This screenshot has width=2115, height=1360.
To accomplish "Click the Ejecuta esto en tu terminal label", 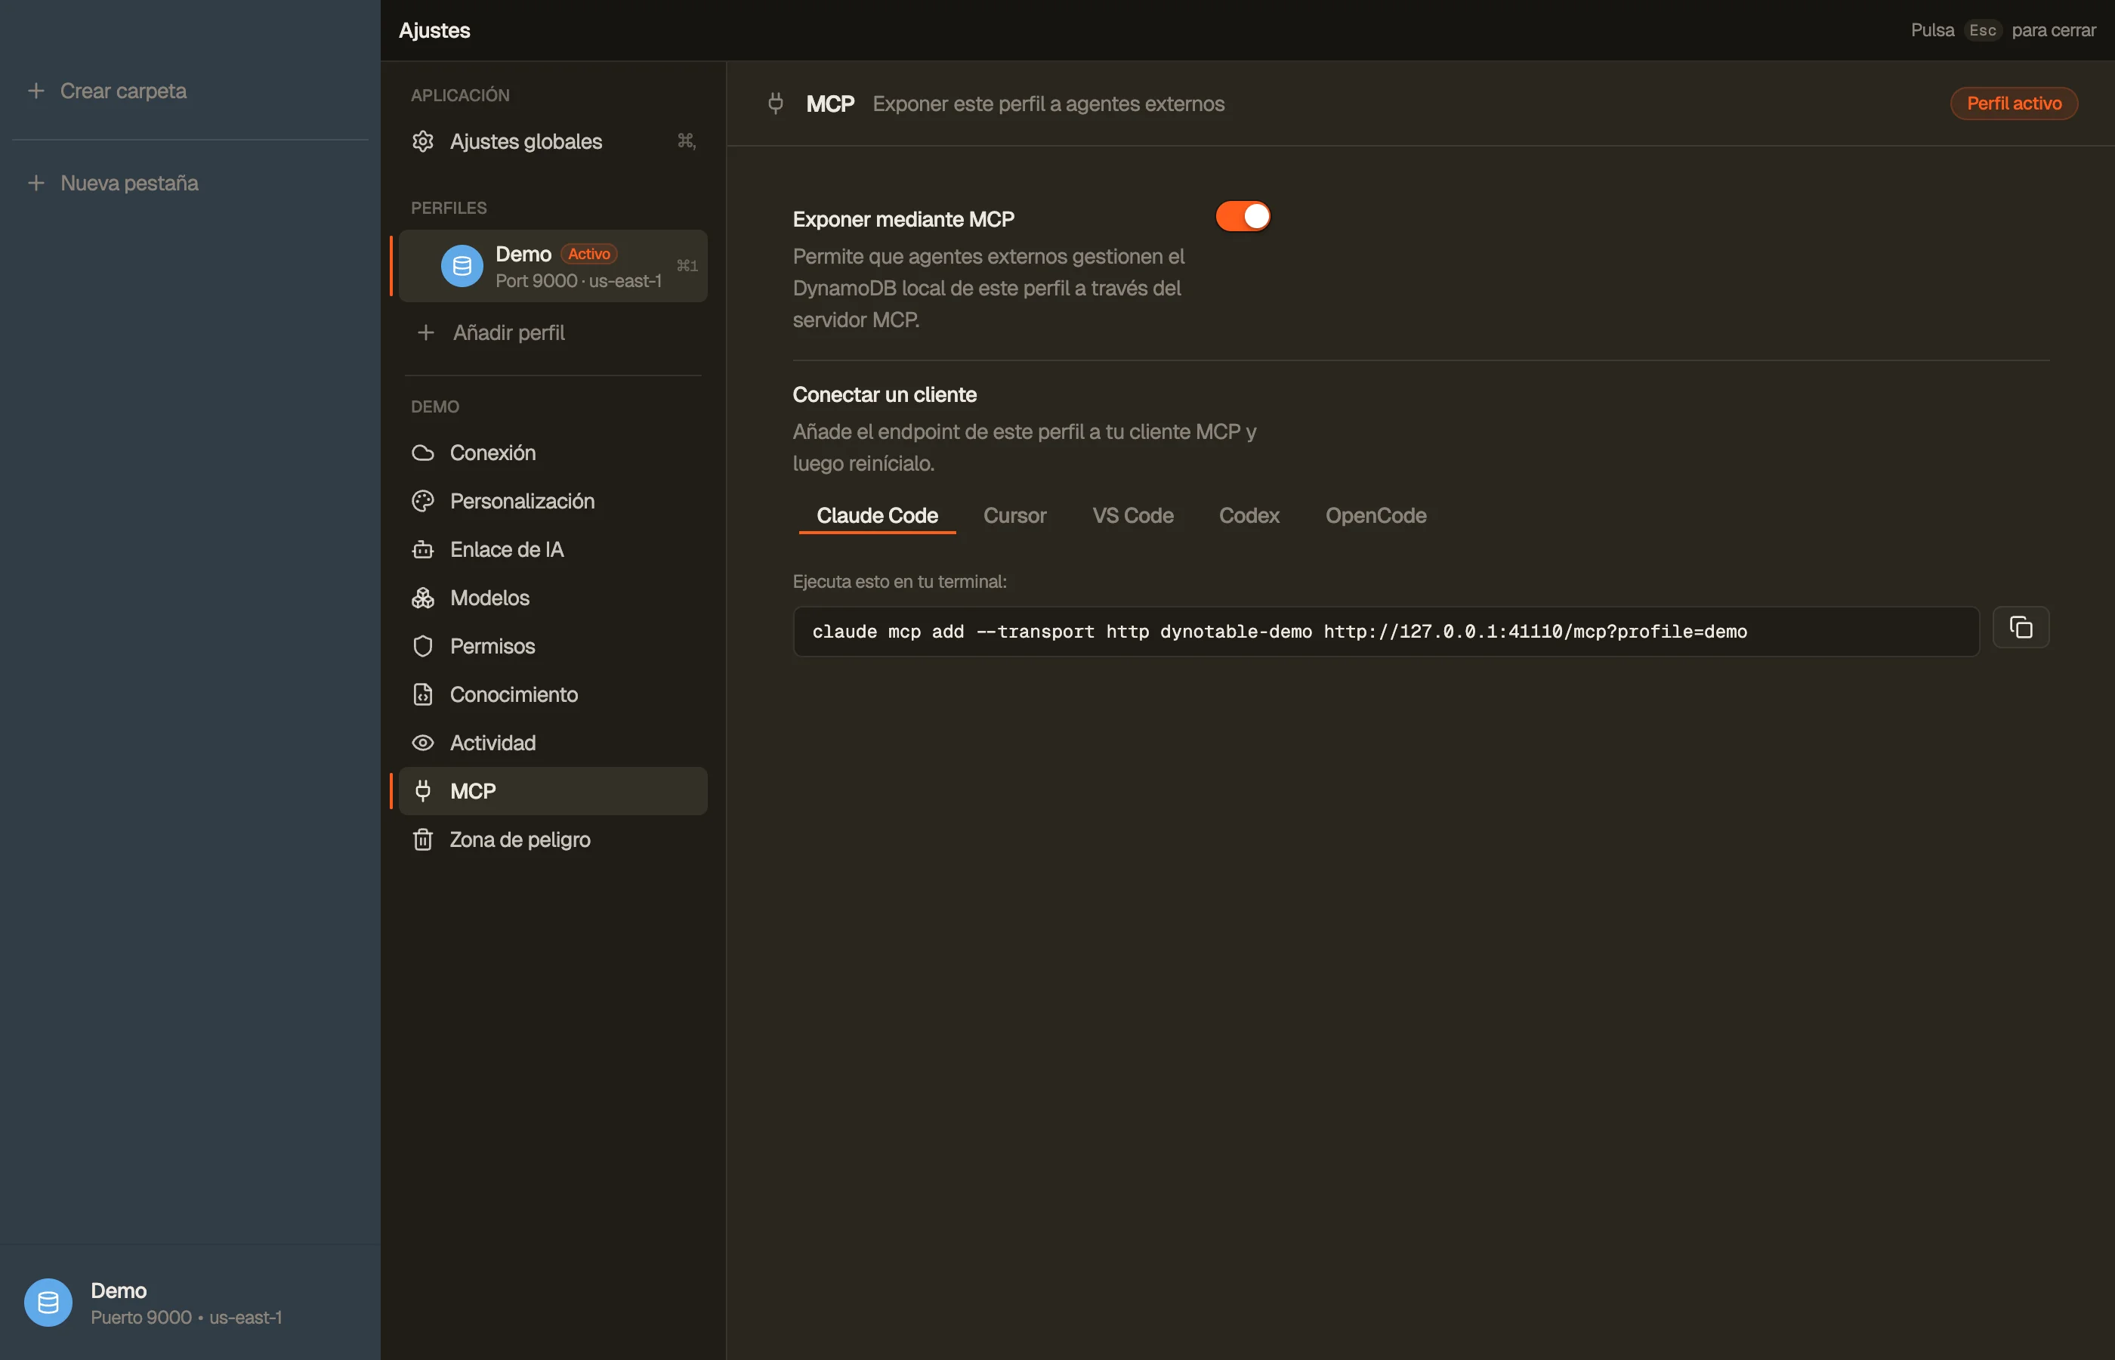I will [x=900, y=582].
